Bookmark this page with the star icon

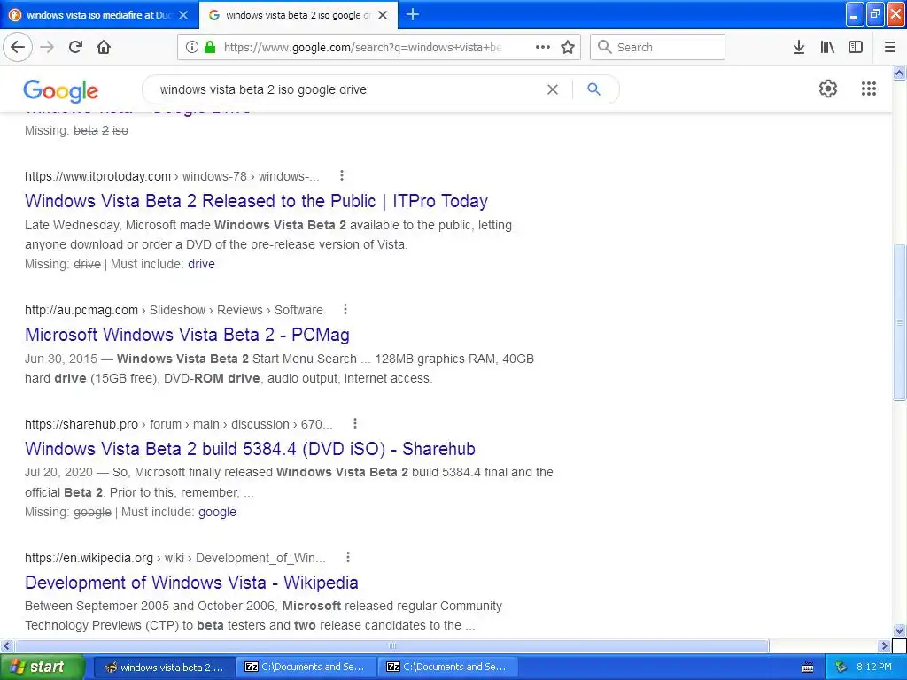pyautogui.click(x=568, y=47)
